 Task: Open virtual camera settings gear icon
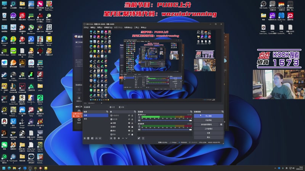[221, 125]
